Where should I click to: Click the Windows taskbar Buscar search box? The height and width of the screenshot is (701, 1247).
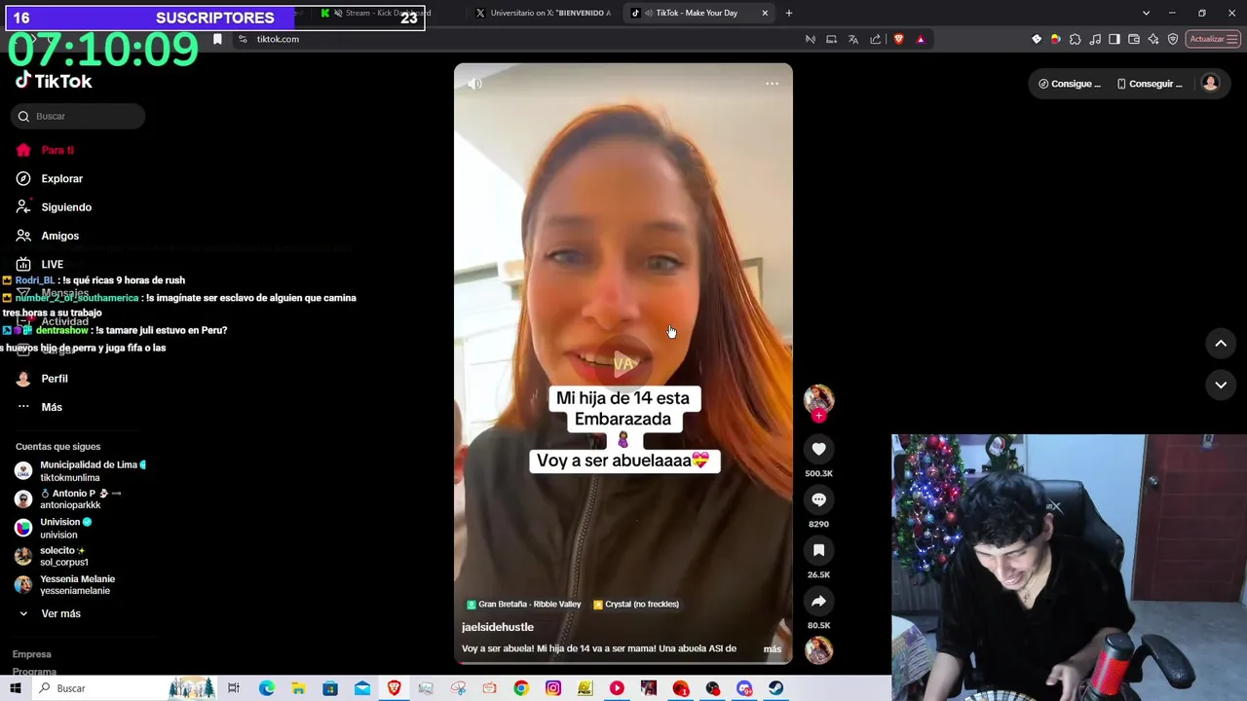(x=125, y=688)
